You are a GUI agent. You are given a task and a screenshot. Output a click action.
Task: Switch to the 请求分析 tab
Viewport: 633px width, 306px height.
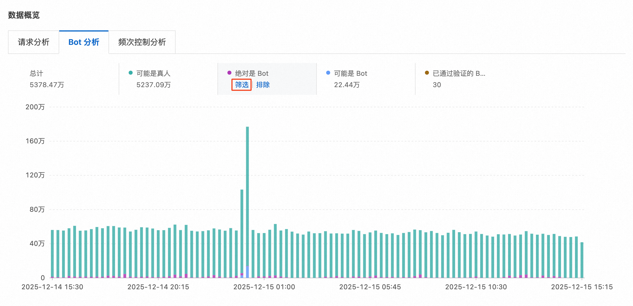coord(34,42)
